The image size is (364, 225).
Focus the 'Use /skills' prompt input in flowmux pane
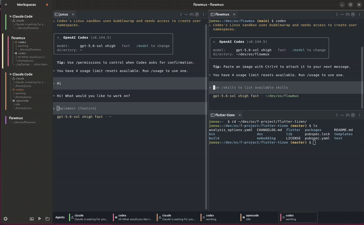pyautogui.click(x=285, y=88)
